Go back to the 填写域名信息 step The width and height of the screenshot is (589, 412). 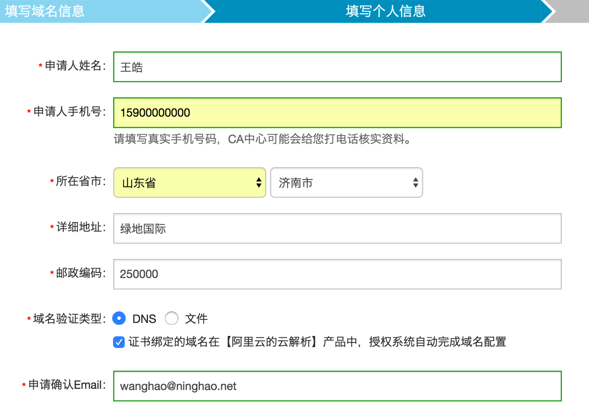click(x=45, y=11)
